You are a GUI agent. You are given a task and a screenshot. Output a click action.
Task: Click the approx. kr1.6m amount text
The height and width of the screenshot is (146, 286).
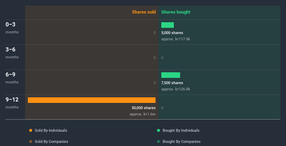pos(142,114)
